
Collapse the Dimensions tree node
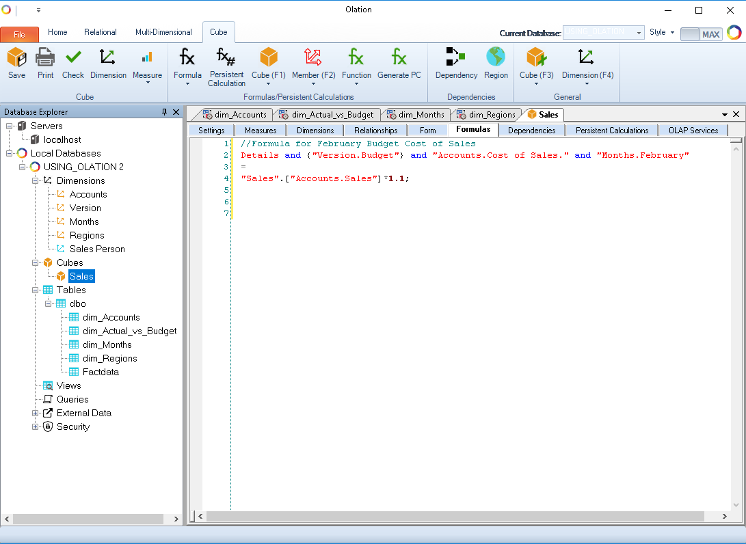tap(35, 180)
